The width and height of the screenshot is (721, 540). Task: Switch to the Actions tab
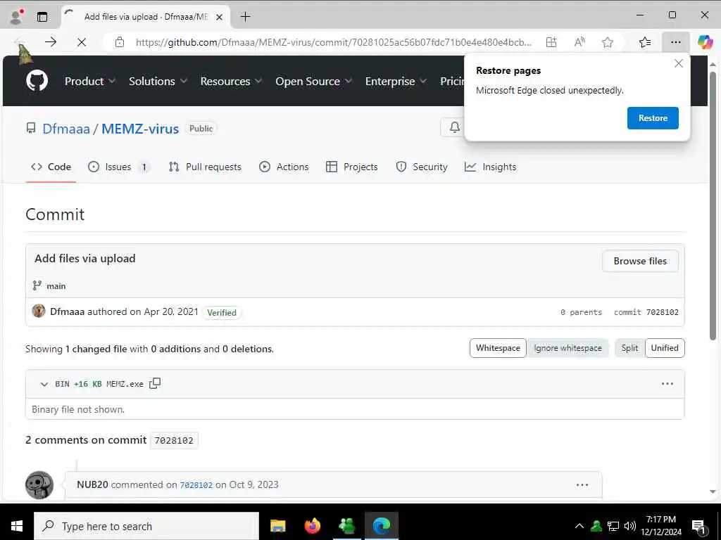(x=284, y=167)
